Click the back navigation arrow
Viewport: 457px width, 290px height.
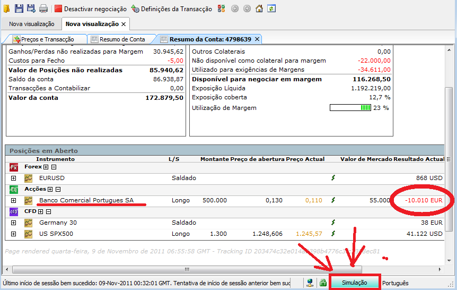[235, 8]
